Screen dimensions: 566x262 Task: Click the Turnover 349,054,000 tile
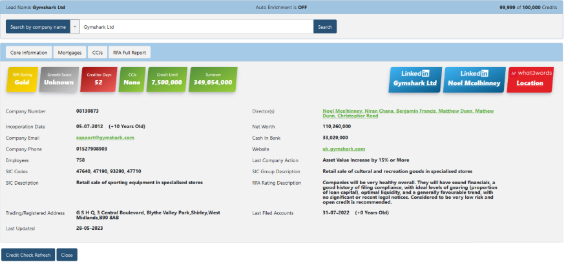coord(213,79)
